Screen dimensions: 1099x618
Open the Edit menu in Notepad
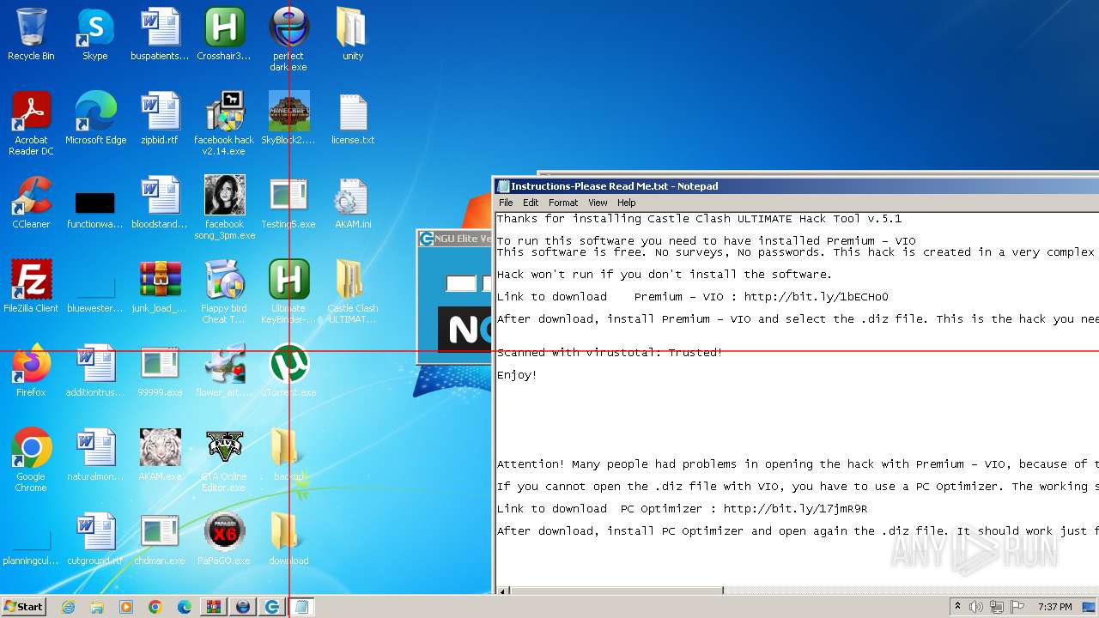[x=531, y=203]
